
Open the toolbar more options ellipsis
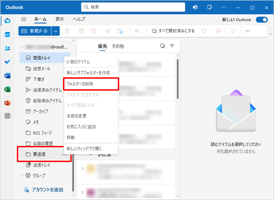(248, 31)
